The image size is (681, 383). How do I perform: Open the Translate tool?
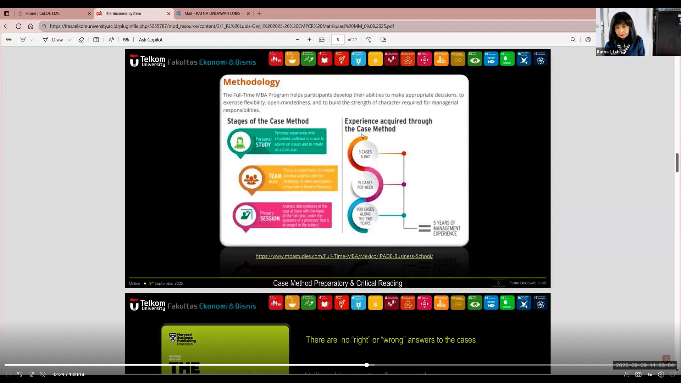click(126, 40)
